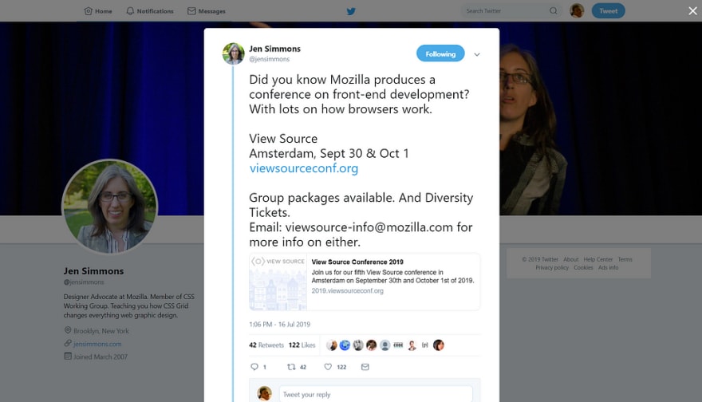The height and width of the screenshot is (402, 702).
Task: Open the Cookies footer link
Action: coord(583,268)
